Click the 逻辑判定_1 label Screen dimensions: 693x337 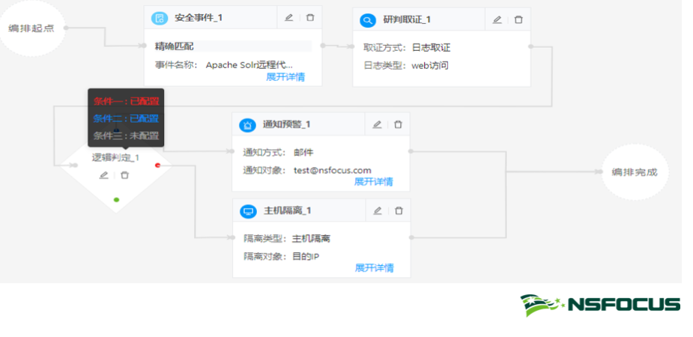click(115, 158)
